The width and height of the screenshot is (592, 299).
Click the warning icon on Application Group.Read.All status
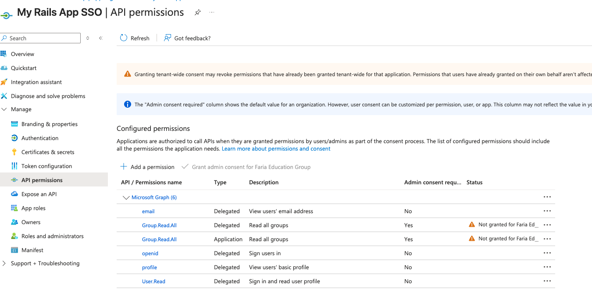(x=472, y=239)
